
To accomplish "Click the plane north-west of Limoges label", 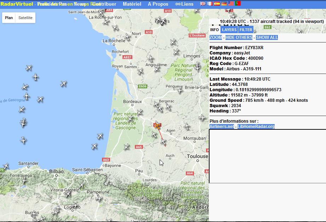I will pyautogui.click(x=176, y=52).
